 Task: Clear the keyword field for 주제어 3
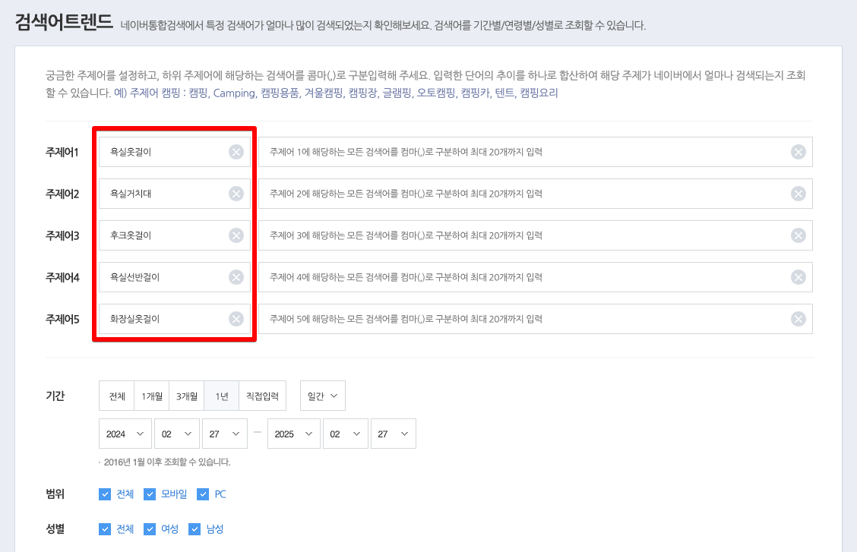[797, 235]
